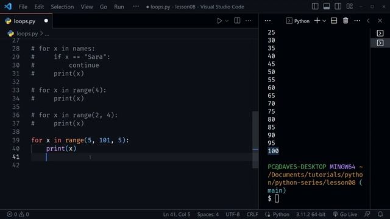This screenshot has width=390, height=219.
Task: Click highlighted 100 in terminal output
Action: 273,151
